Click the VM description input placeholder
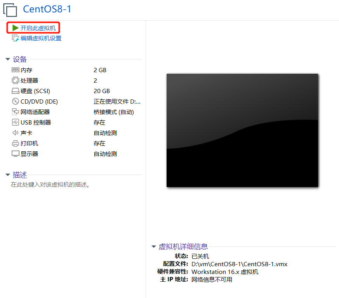This screenshot has width=339, height=298. [x=50, y=185]
